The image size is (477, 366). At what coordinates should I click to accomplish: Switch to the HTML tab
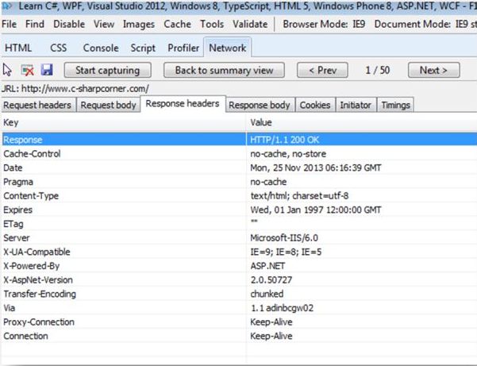(x=18, y=48)
